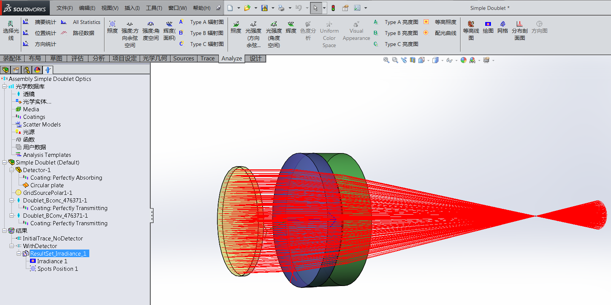611x305 pixels.
Task: Collapse the left panel using splitter handle
Action: pos(152,215)
